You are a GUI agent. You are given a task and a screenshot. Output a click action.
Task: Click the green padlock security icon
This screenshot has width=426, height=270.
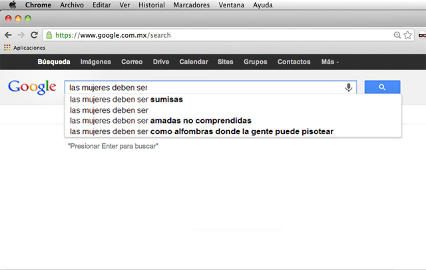pos(50,35)
